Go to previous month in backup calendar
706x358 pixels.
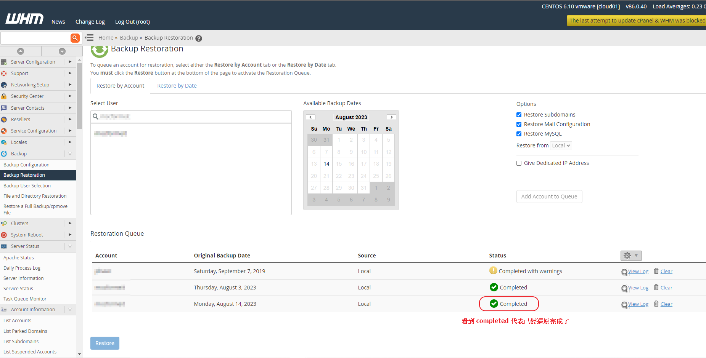[311, 117]
